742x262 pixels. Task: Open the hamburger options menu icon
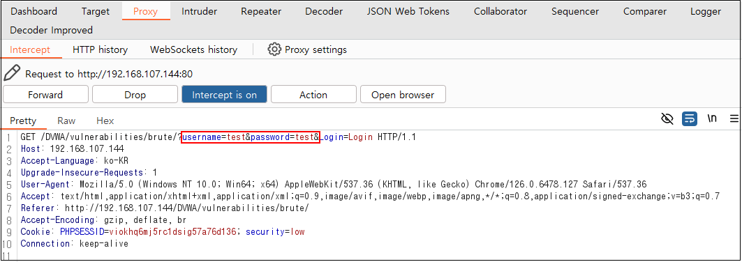734,119
